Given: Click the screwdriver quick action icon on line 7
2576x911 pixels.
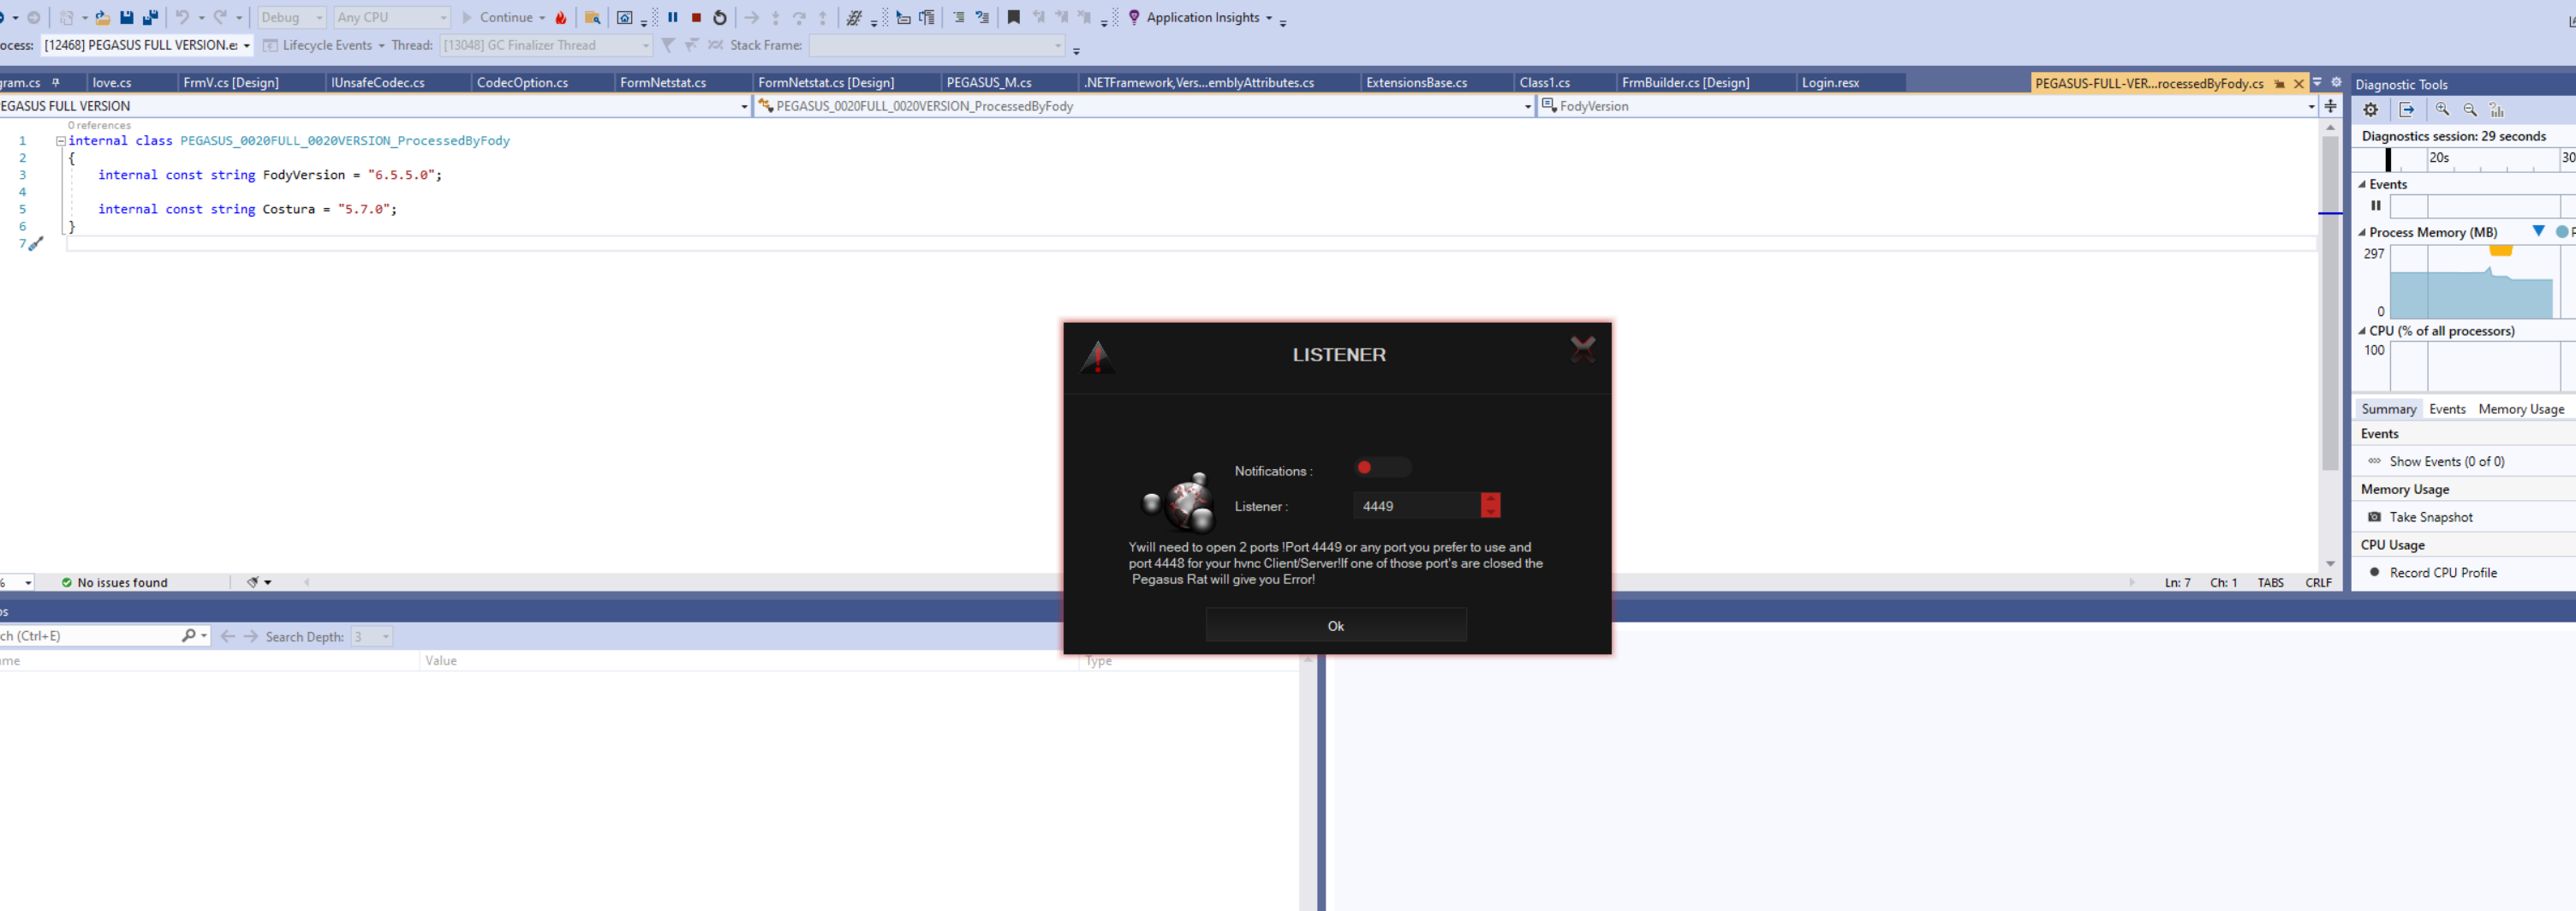Looking at the screenshot, I should pyautogui.click(x=36, y=244).
